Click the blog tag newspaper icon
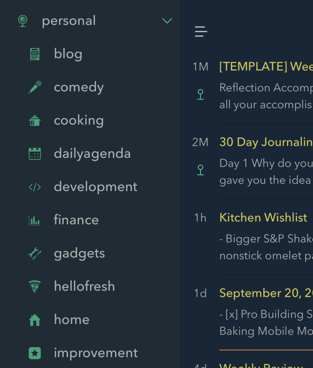Image resolution: width=313 pixels, height=368 pixels. (x=35, y=54)
